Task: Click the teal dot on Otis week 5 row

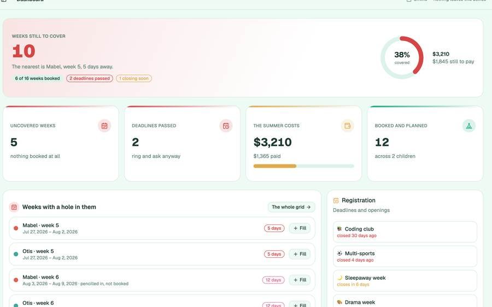Action: point(16,254)
